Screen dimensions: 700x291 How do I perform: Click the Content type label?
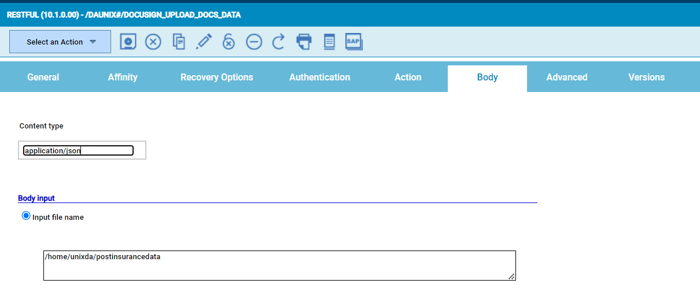(x=42, y=126)
